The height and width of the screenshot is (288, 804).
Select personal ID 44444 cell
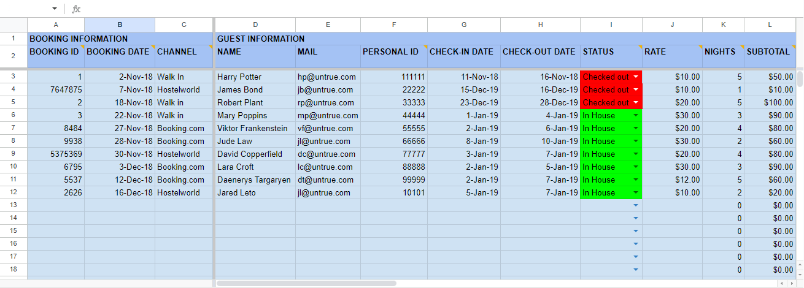[x=394, y=116]
